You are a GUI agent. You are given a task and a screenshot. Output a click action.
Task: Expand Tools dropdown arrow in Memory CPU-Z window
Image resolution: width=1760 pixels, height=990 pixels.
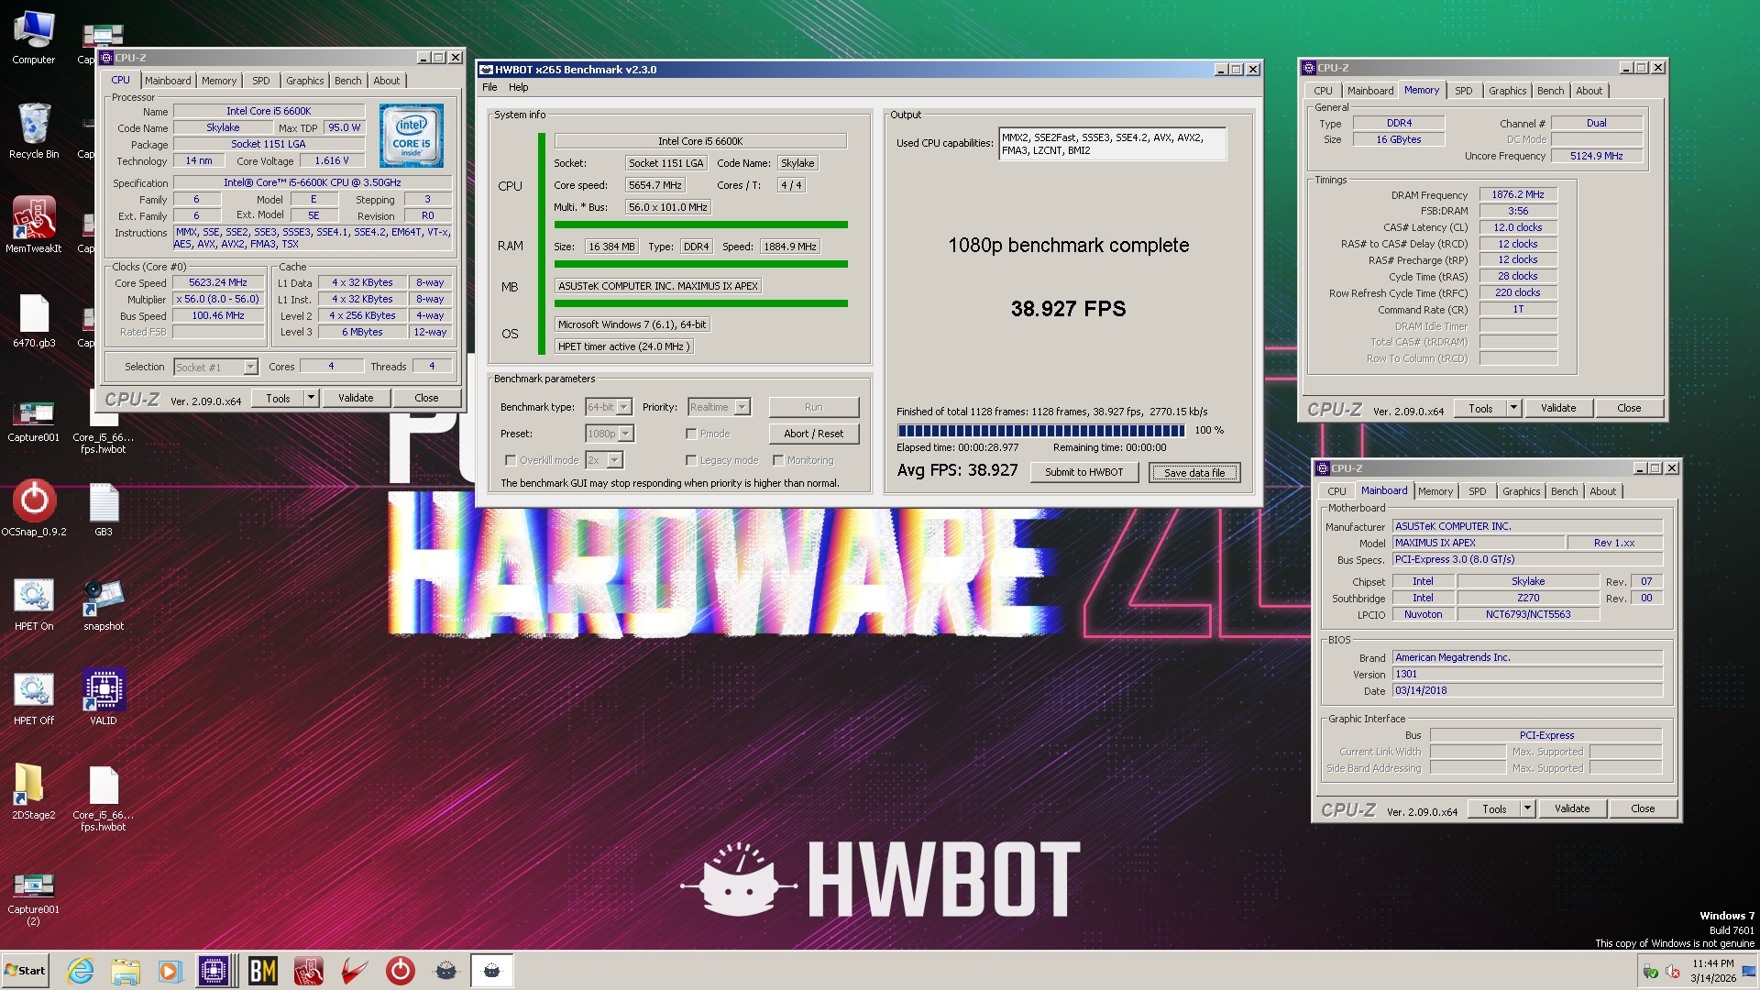1513,408
